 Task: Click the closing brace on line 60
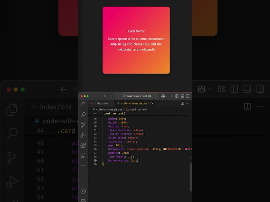tap(103, 164)
